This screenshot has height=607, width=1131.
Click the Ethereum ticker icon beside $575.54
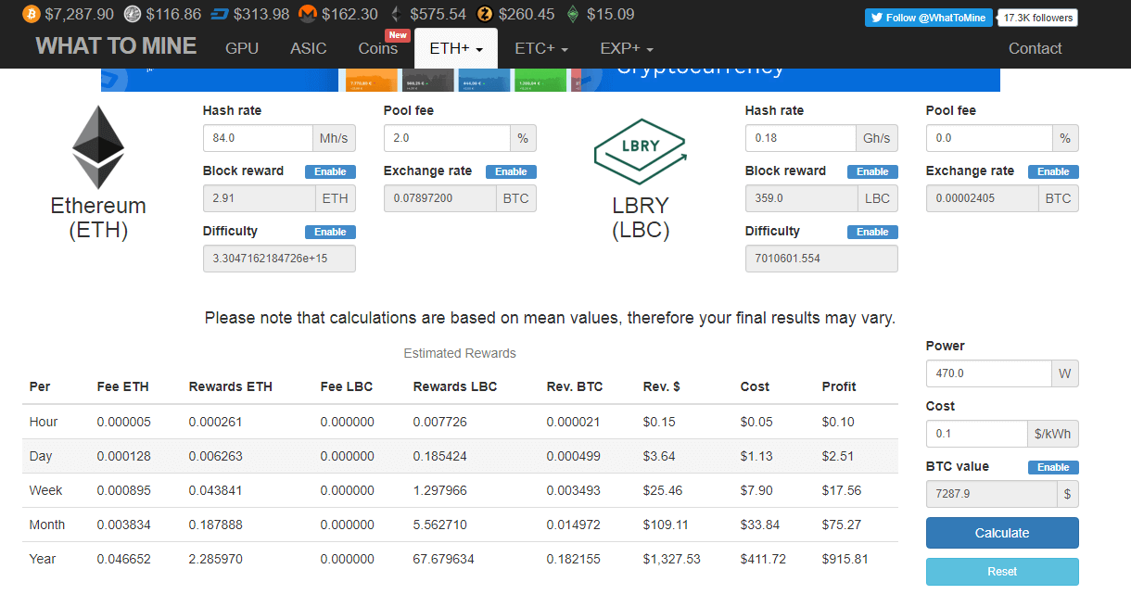pyautogui.click(x=396, y=14)
